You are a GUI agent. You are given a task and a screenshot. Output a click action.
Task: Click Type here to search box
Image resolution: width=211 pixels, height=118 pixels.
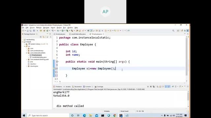tap(48, 115)
